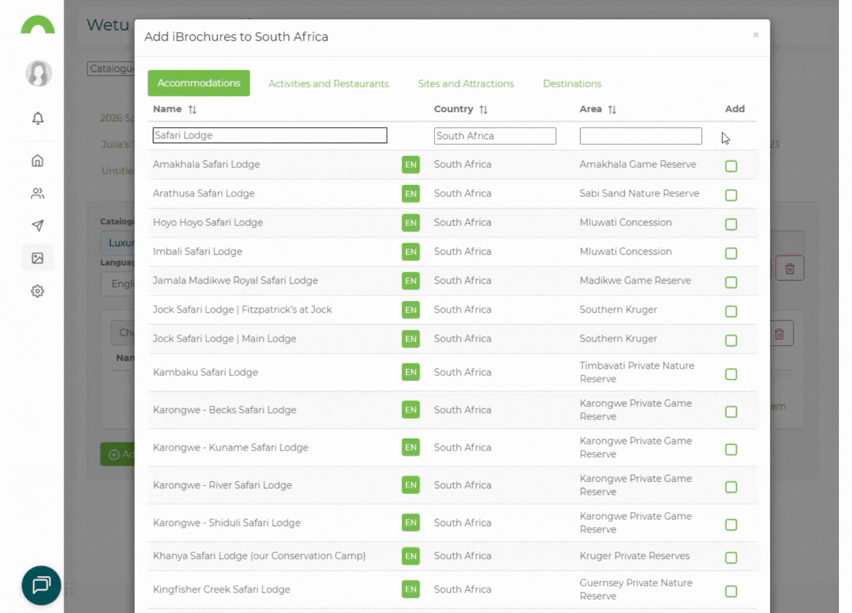
Task: Tick the checkbox for Hoyo Hoyo Safari Lodge
Action: (731, 224)
